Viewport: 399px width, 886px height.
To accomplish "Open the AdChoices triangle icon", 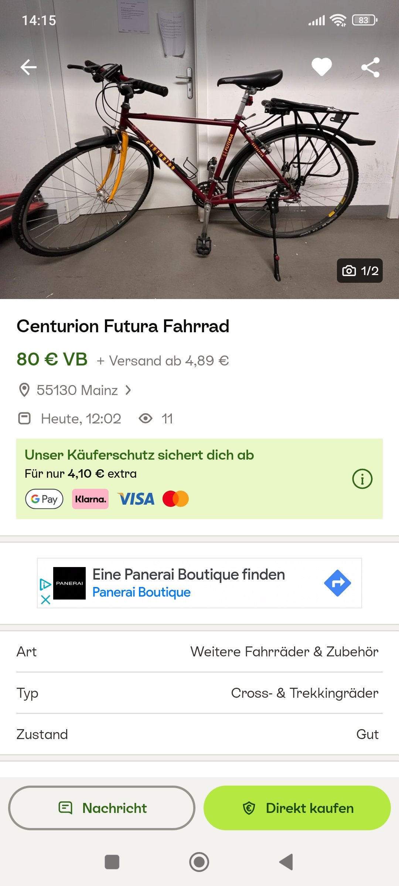I will pyautogui.click(x=45, y=584).
